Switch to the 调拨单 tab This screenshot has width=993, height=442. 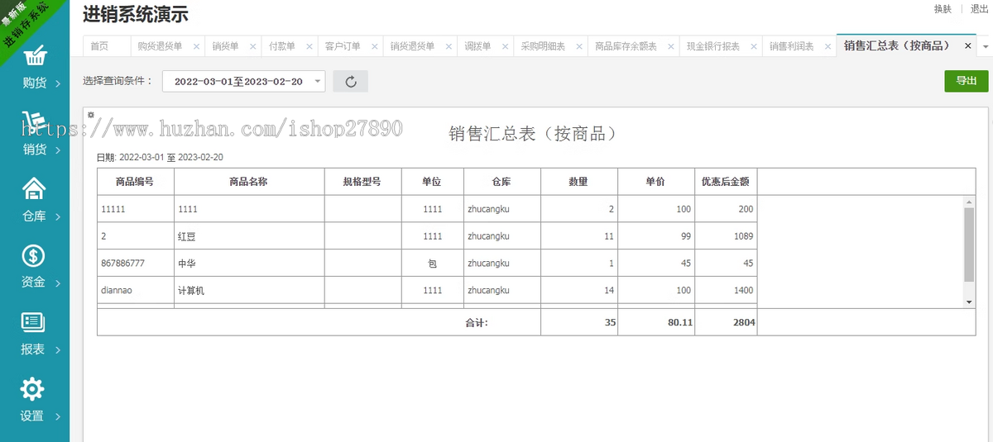tap(477, 46)
